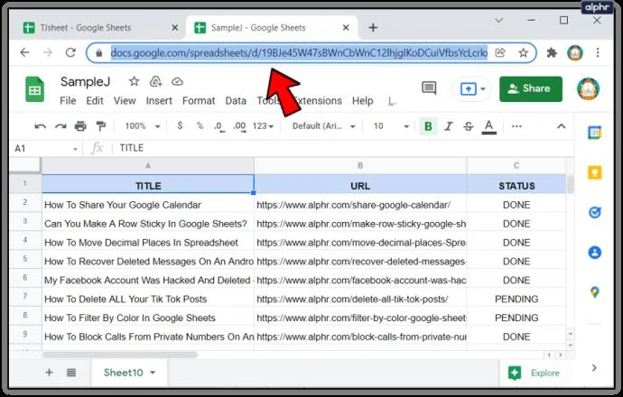
Task: Print the spreadsheet
Action: [x=80, y=126]
